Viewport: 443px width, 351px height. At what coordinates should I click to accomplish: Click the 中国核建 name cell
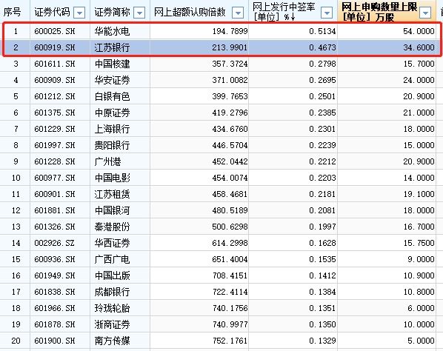click(x=112, y=64)
